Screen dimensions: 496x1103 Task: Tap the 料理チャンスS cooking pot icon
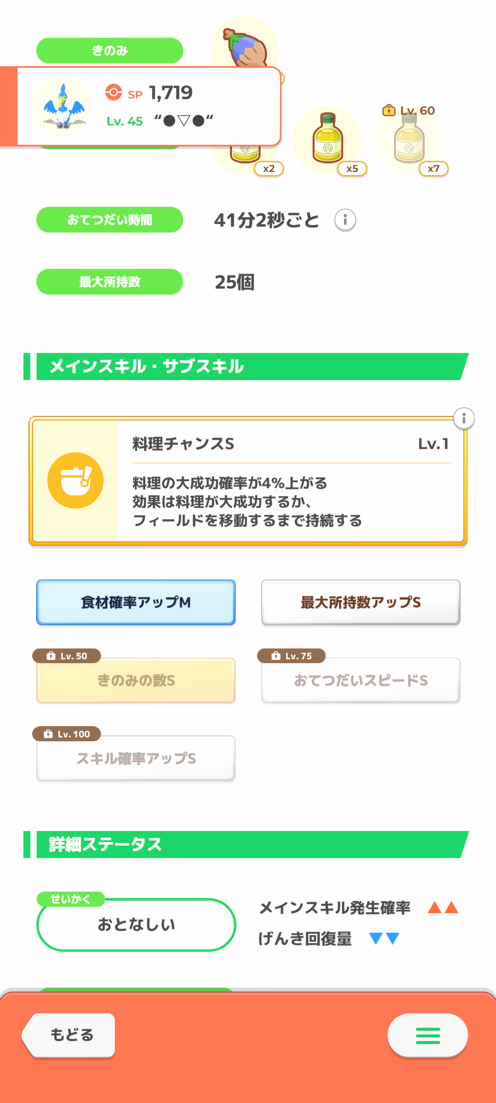pos(75,480)
